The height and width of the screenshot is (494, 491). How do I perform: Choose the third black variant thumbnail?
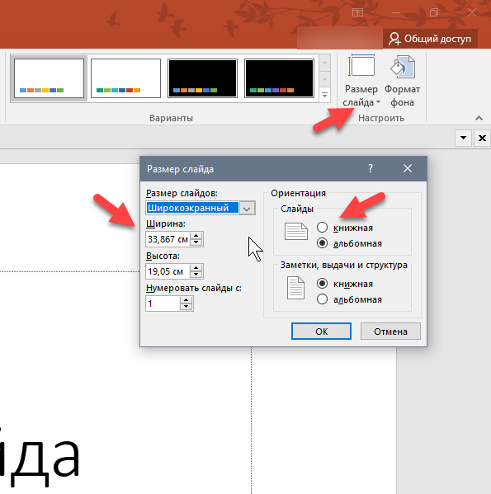(202, 78)
